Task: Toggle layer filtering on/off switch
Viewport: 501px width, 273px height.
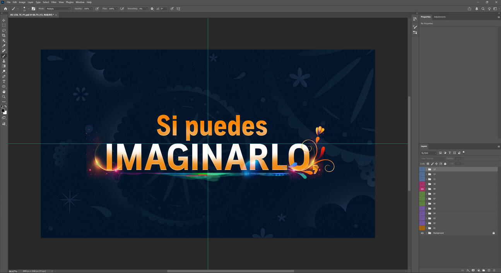Action: coord(463,152)
